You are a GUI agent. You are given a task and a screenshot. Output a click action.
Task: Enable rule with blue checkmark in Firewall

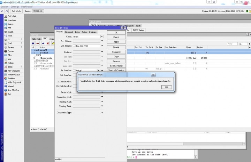43,43
